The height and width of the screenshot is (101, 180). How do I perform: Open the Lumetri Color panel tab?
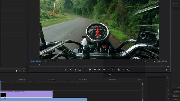176,92
